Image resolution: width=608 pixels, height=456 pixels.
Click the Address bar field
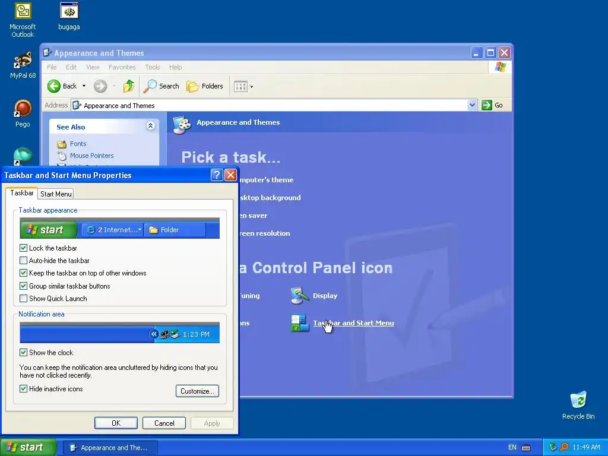click(274, 105)
